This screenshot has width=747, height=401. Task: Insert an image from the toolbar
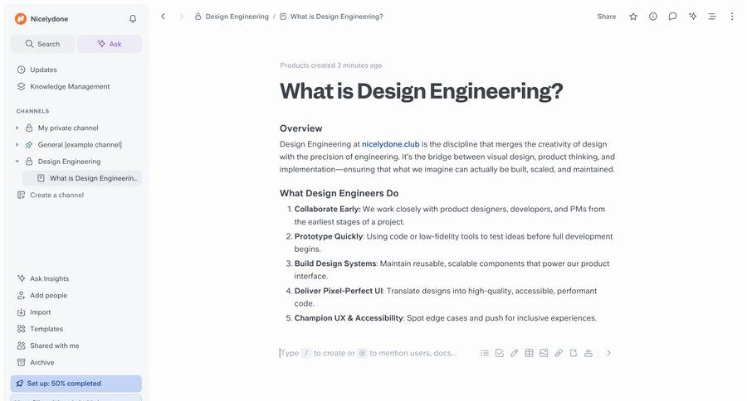pos(544,353)
